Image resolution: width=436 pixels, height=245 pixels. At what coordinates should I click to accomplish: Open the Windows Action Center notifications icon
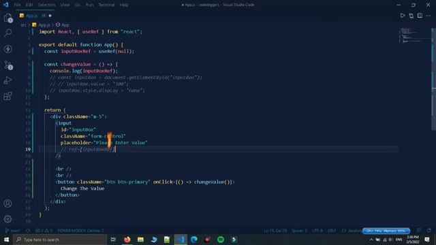click(427, 240)
